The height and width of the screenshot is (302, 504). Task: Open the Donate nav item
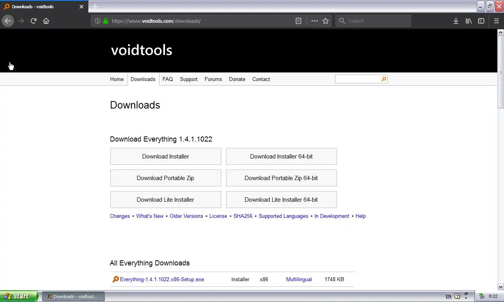click(x=237, y=79)
